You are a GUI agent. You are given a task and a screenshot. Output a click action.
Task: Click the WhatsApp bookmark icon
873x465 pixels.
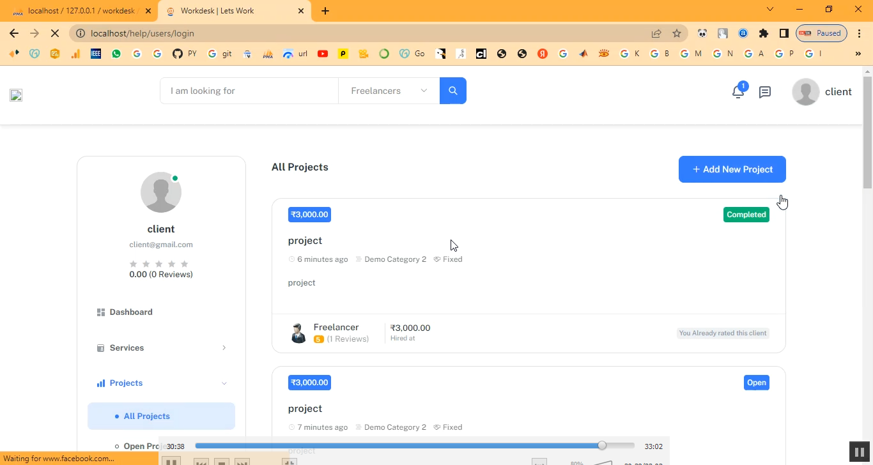click(x=116, y=54)
